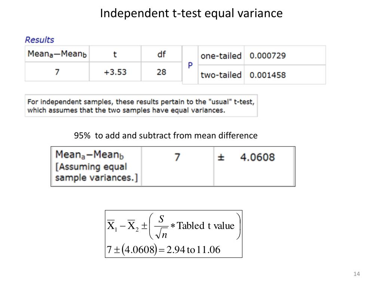Select the 'two-tailed' label cell
This screenshot has height=287, width=383.
click(x=221, y=75)
